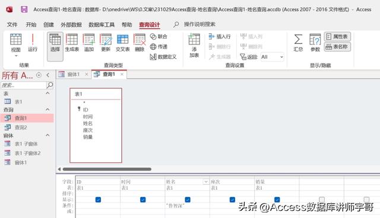Close the 窗体1 document tab

coord(87,74)
